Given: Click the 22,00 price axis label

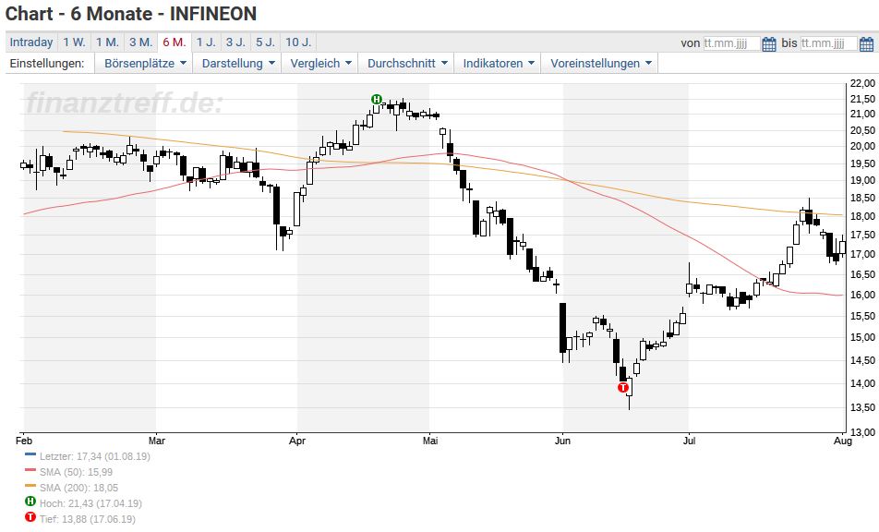Looking at the screenshot, I should pyautogui.click(x=862, y=83).
